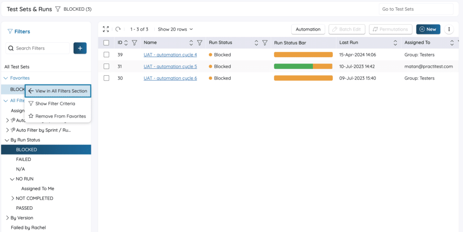Check the box for test set ID 30

click(106, 78)
